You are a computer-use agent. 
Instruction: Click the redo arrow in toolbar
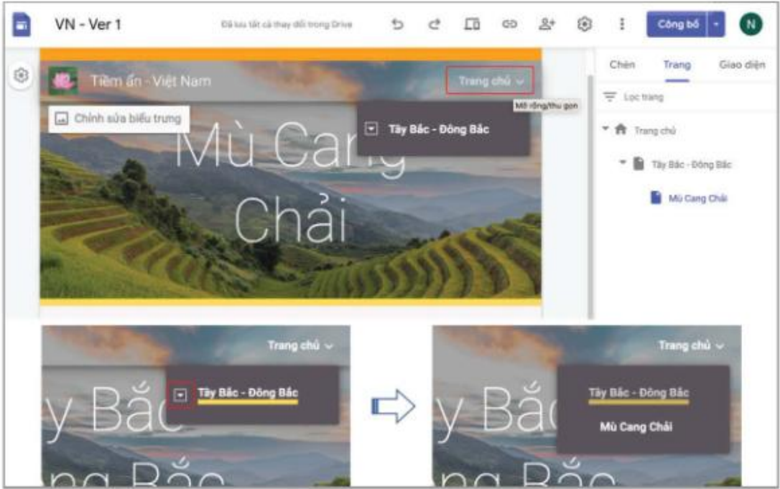tap(434, 24)
